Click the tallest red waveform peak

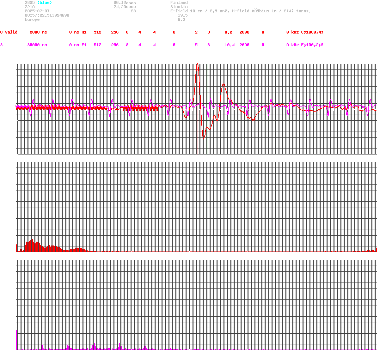pos(197,64)
